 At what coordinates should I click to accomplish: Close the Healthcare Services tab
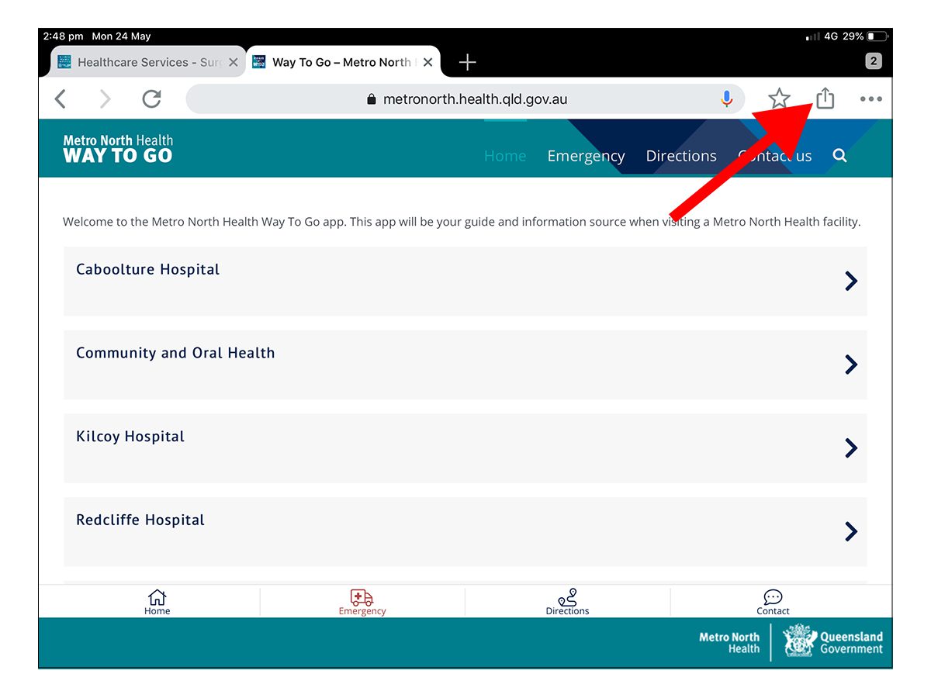pyautogui.click(x=233, y=62)
